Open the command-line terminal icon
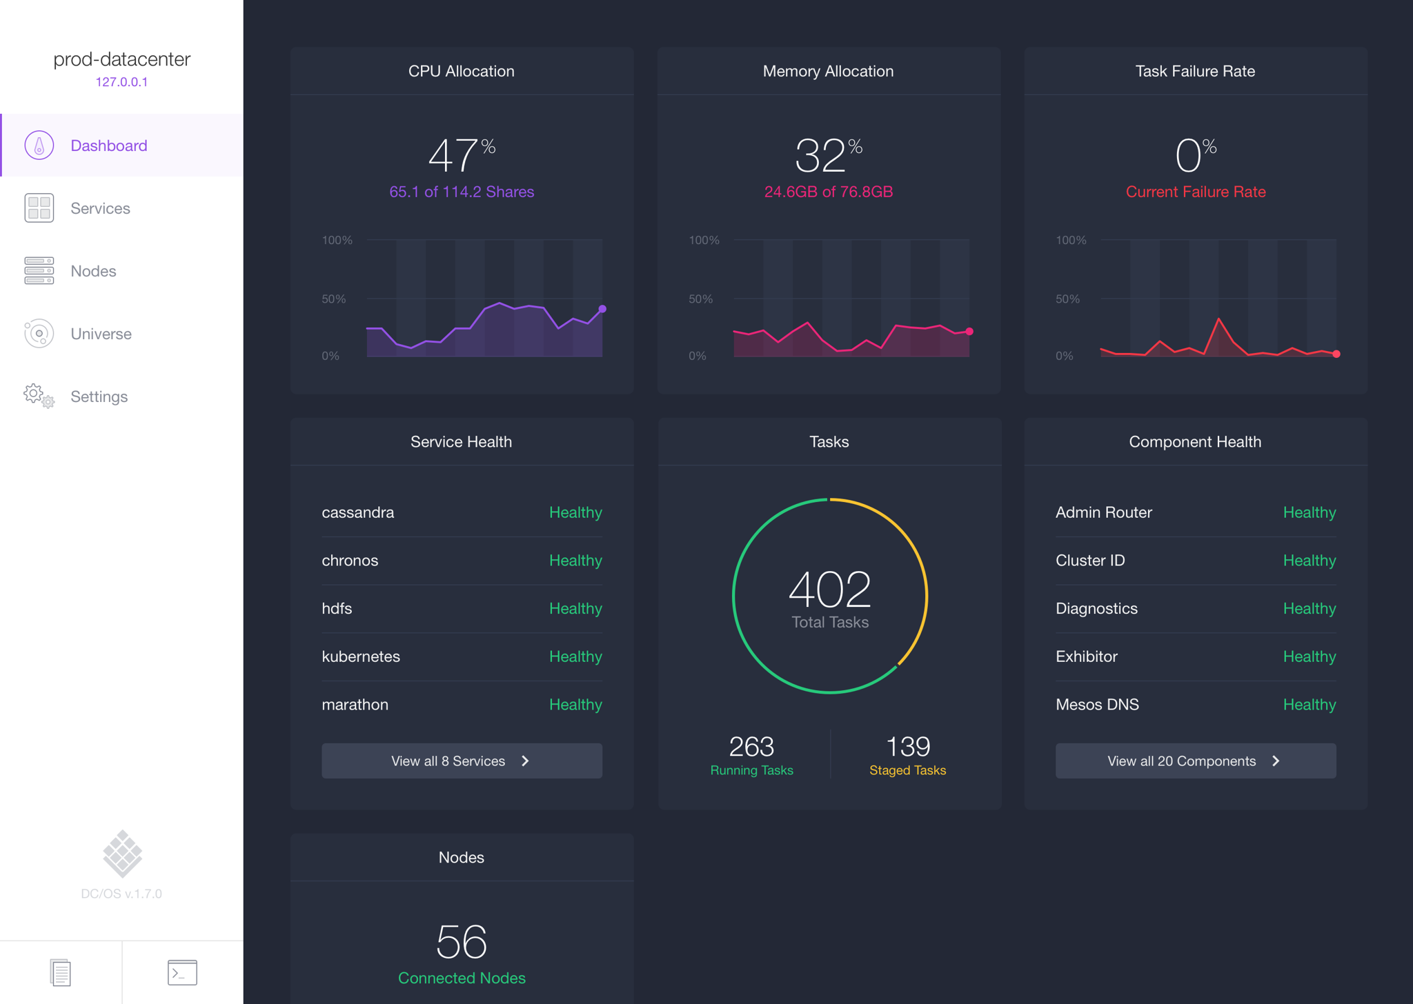Viewport: 1413px width, 1004px height. pyautogui.click(x=182, y=972)
